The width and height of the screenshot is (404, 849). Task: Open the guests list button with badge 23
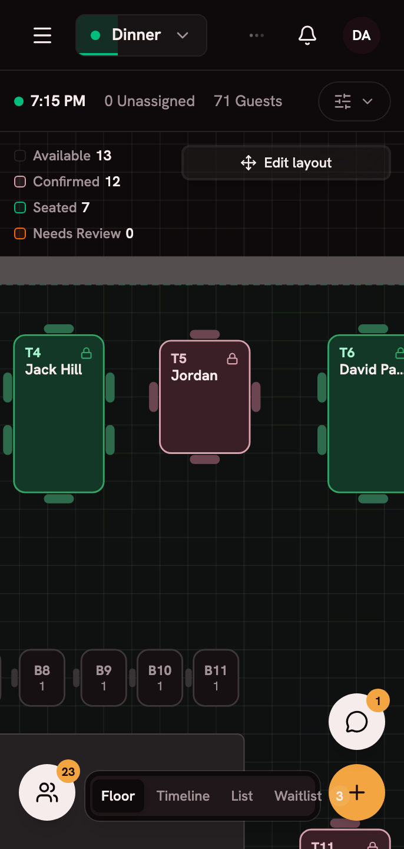pos(47,792)
